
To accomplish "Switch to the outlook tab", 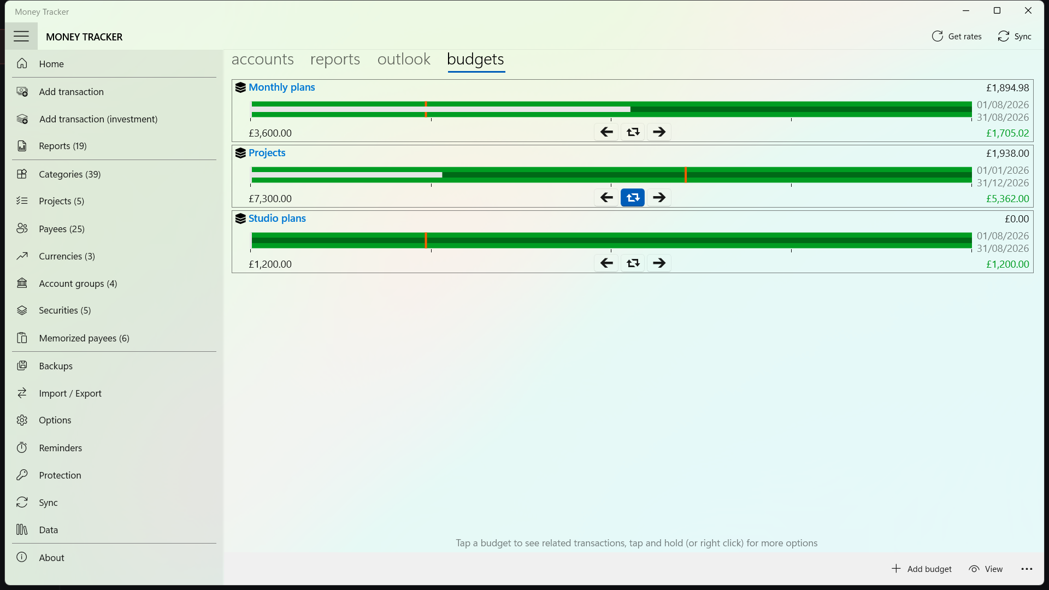I will pos(404,59).
